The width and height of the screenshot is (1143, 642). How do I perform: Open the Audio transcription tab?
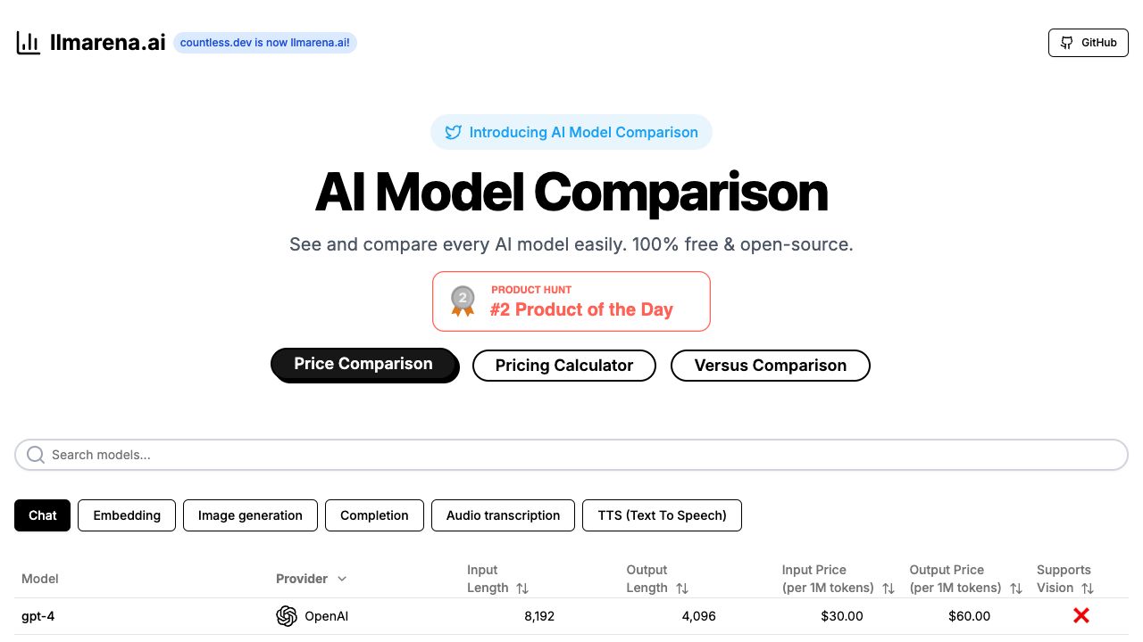tap(503, 515)
